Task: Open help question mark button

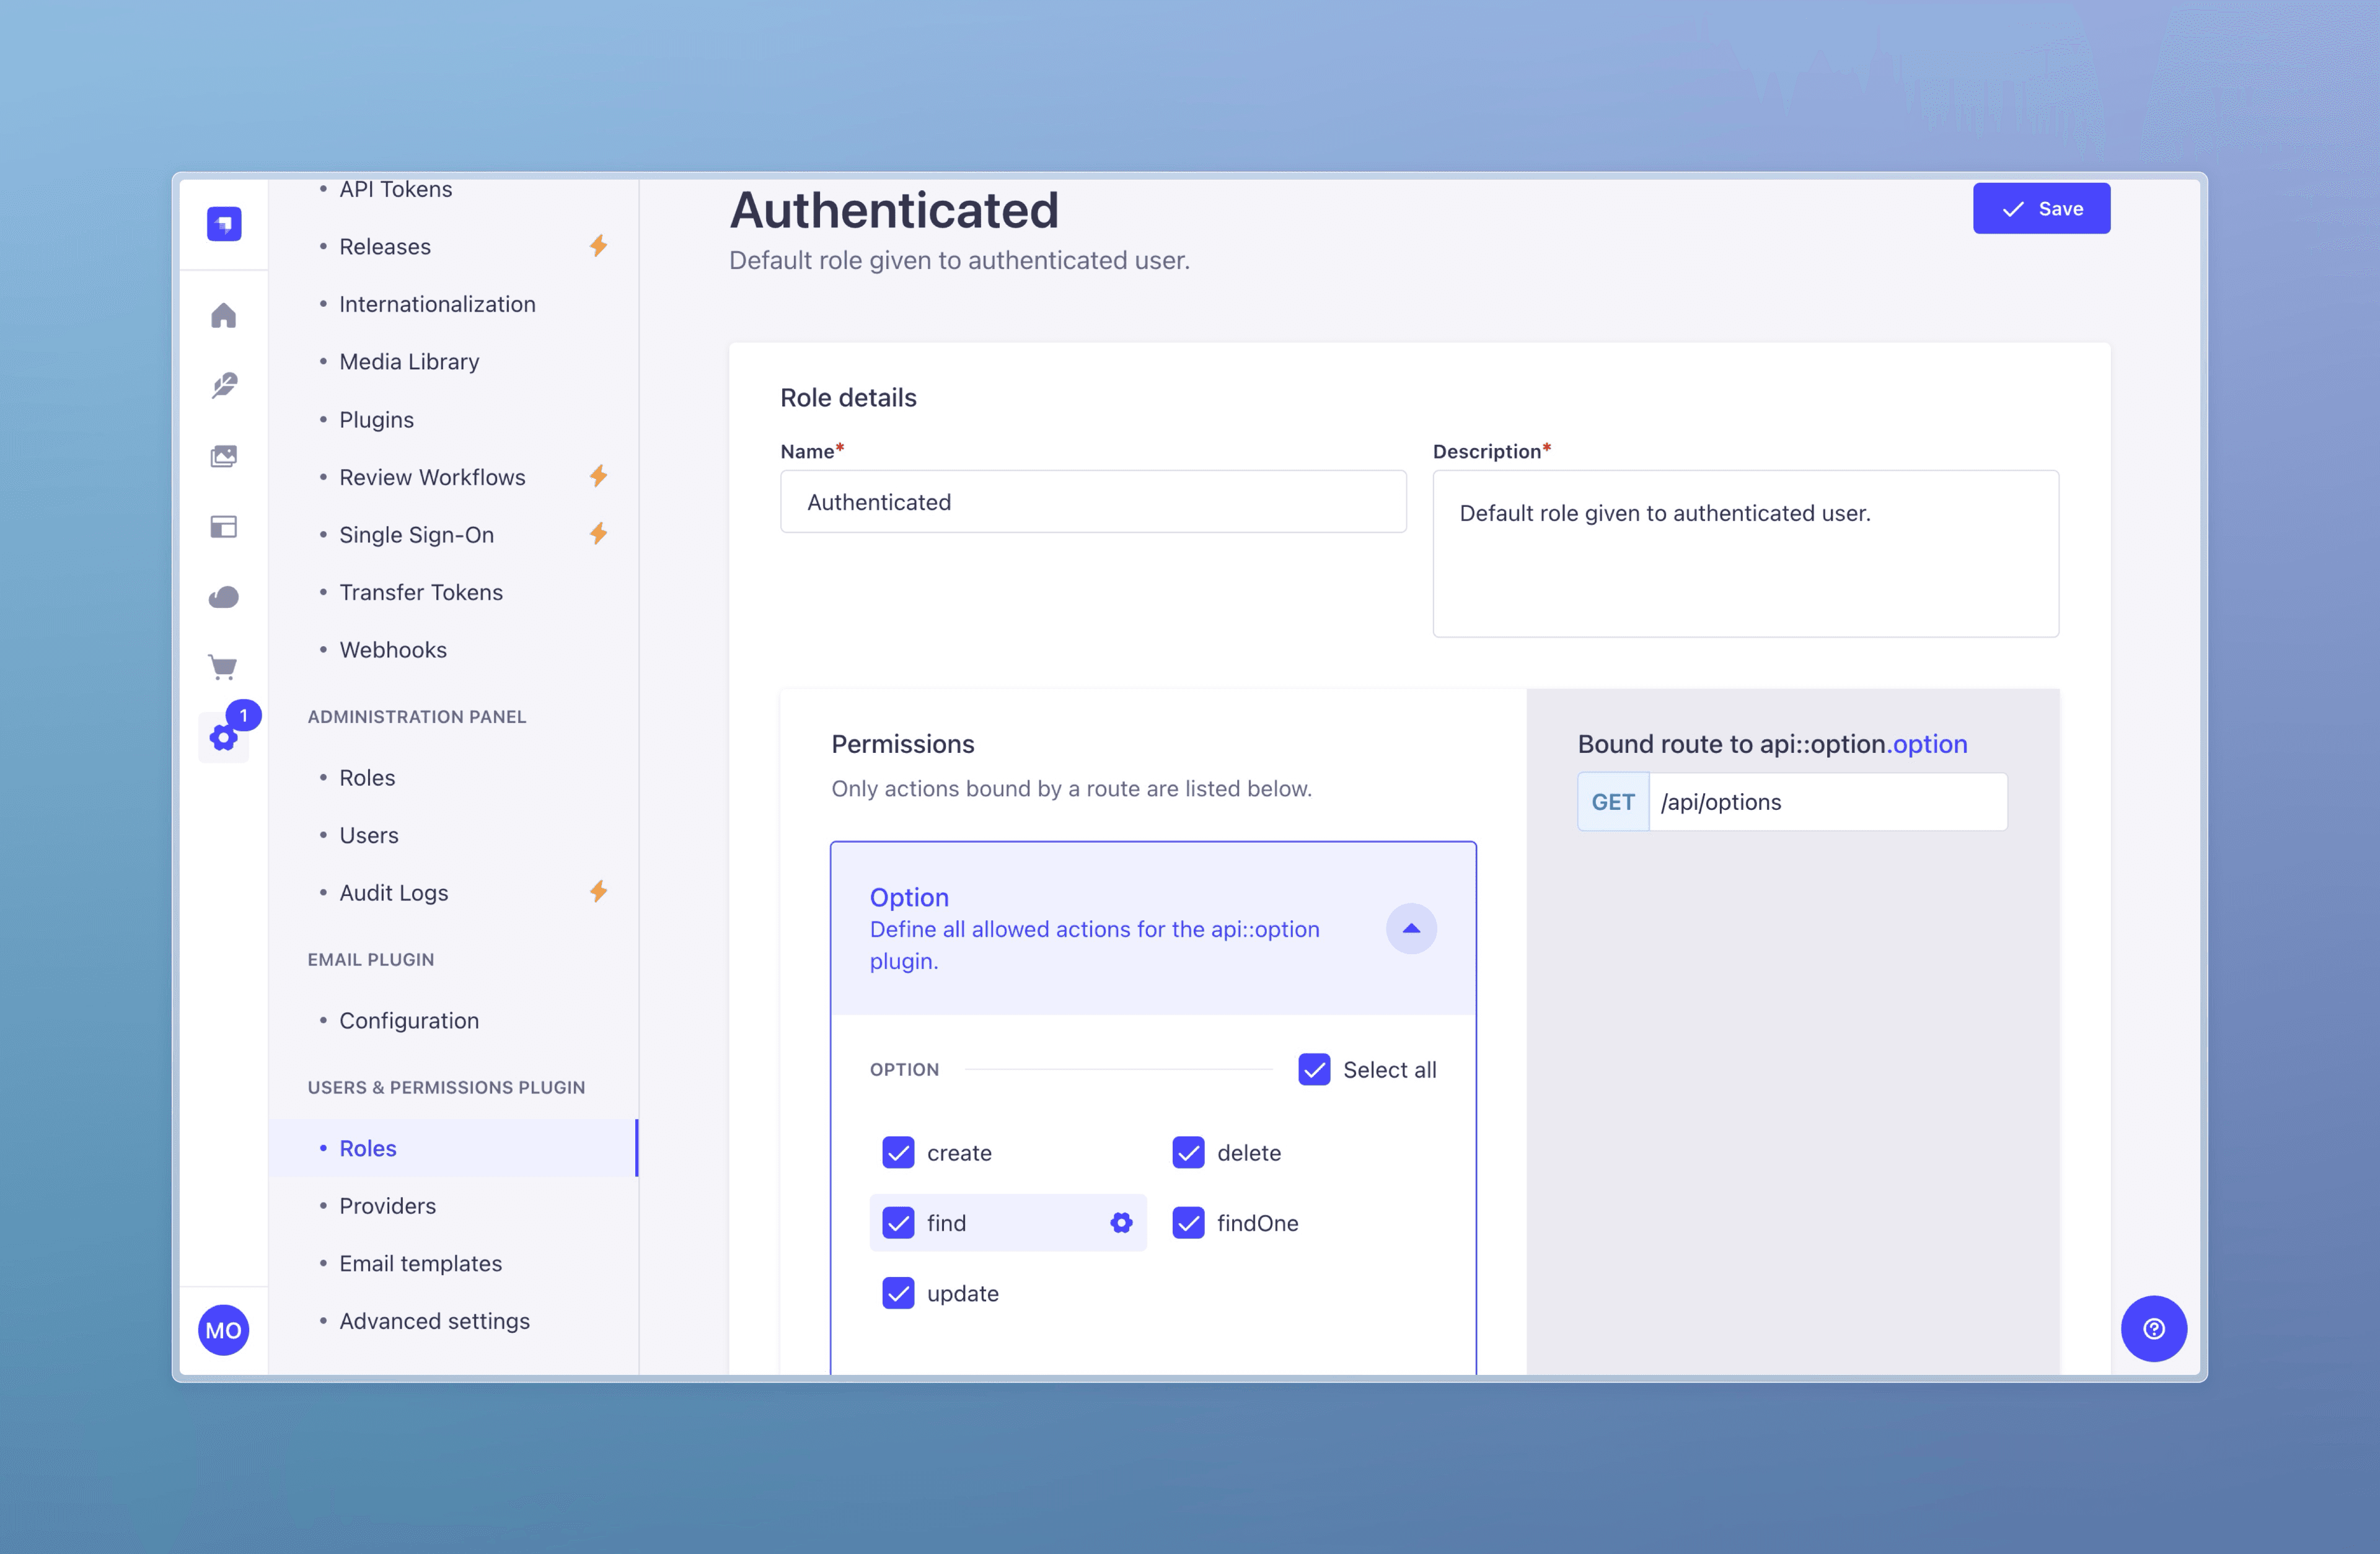Action: point(2153,1328)
